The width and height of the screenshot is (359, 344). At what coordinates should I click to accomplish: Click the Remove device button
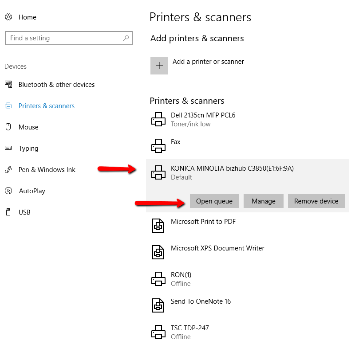coord(316,201)
